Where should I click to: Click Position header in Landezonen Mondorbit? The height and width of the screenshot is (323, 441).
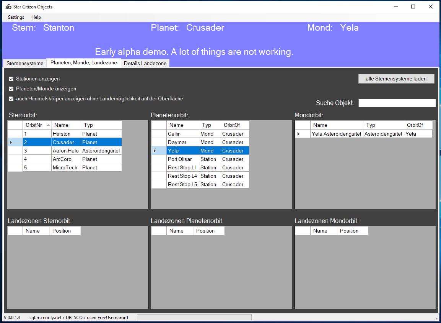pyautogui.click(x=353, y=231)
